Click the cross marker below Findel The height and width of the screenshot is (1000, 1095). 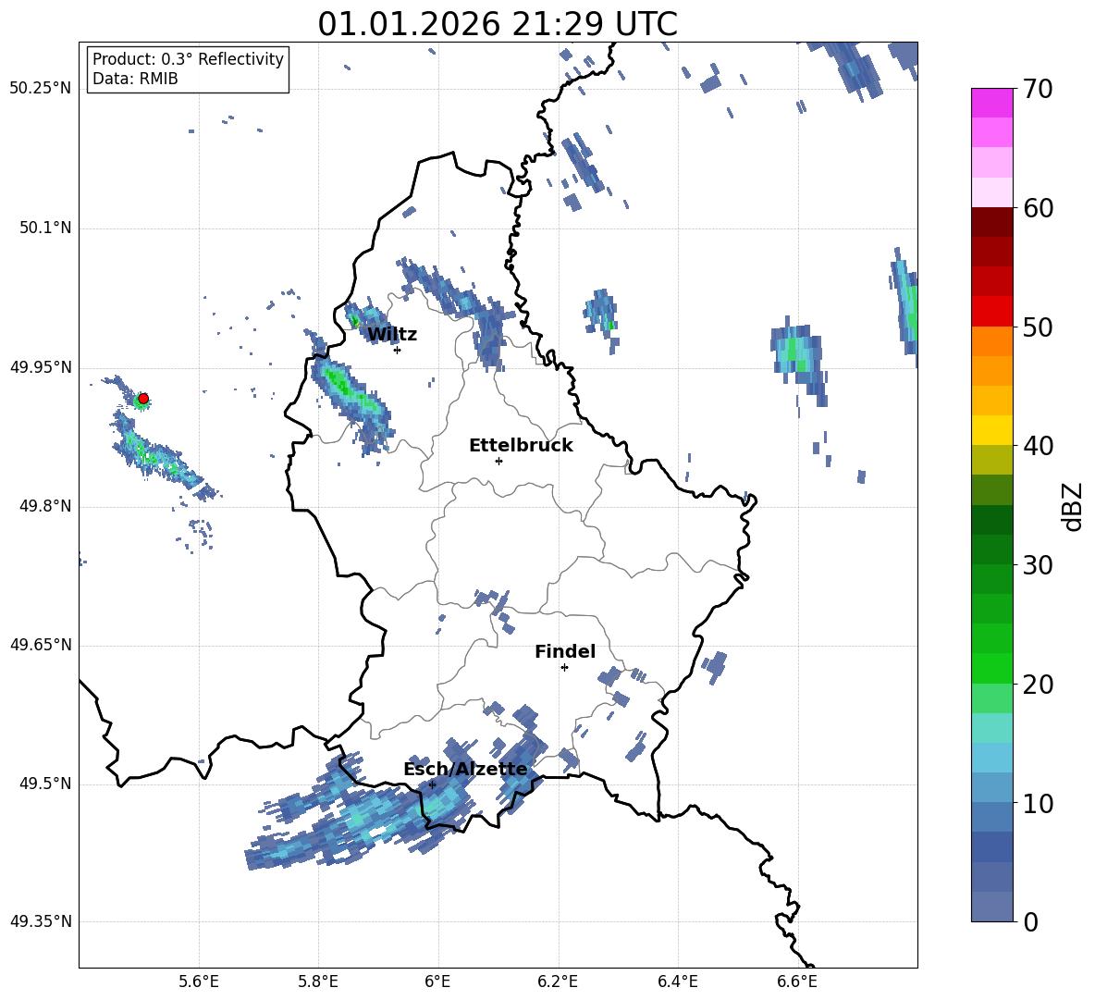coord(564,668)
